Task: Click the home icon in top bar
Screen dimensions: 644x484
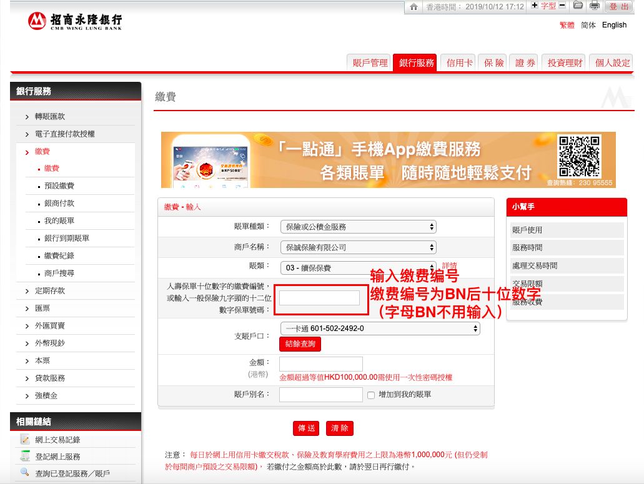Action: click(x=414, y=6)
